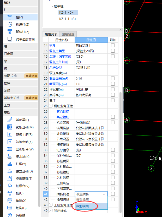Click the 底标高 value 基础底标高
The image size is (162, 217).
tap(91, 95)
